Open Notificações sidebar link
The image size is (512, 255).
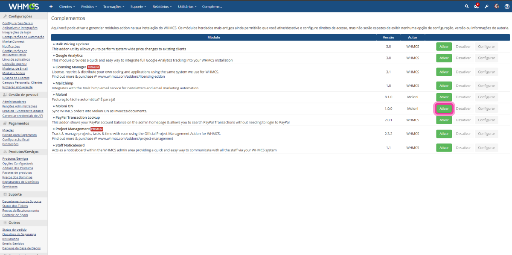click(11, 47)
